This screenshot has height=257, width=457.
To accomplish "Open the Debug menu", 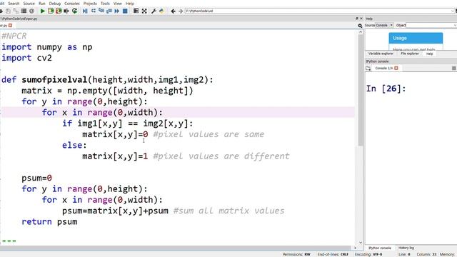I will click(55, 4).
